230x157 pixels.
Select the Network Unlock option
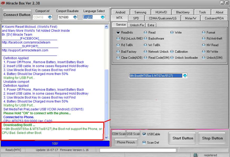145,52
